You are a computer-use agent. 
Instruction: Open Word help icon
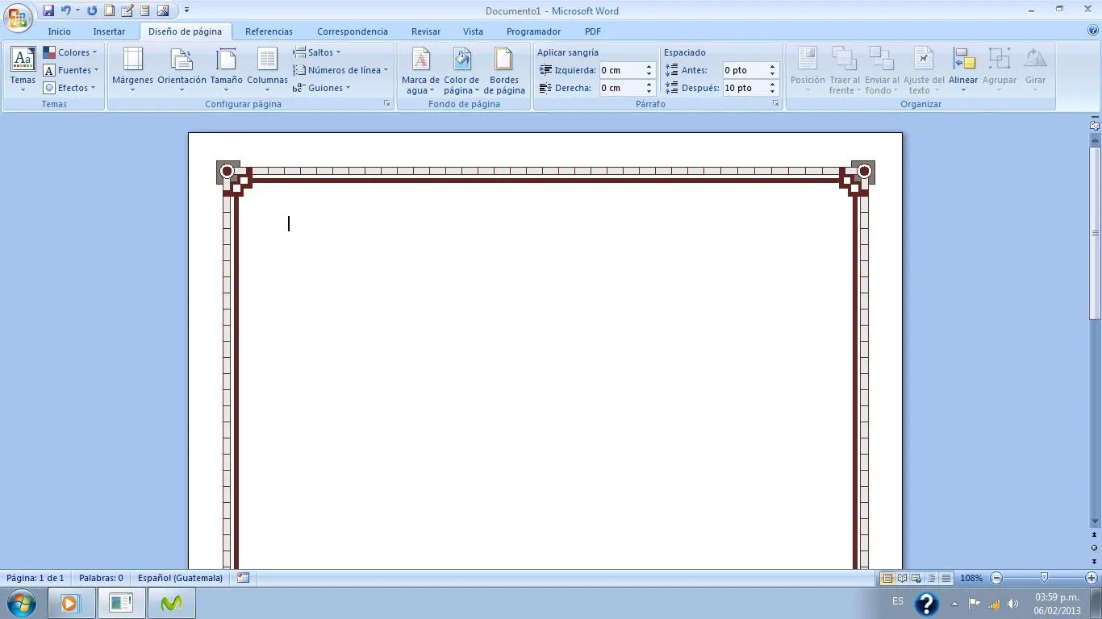point(1093,31)
